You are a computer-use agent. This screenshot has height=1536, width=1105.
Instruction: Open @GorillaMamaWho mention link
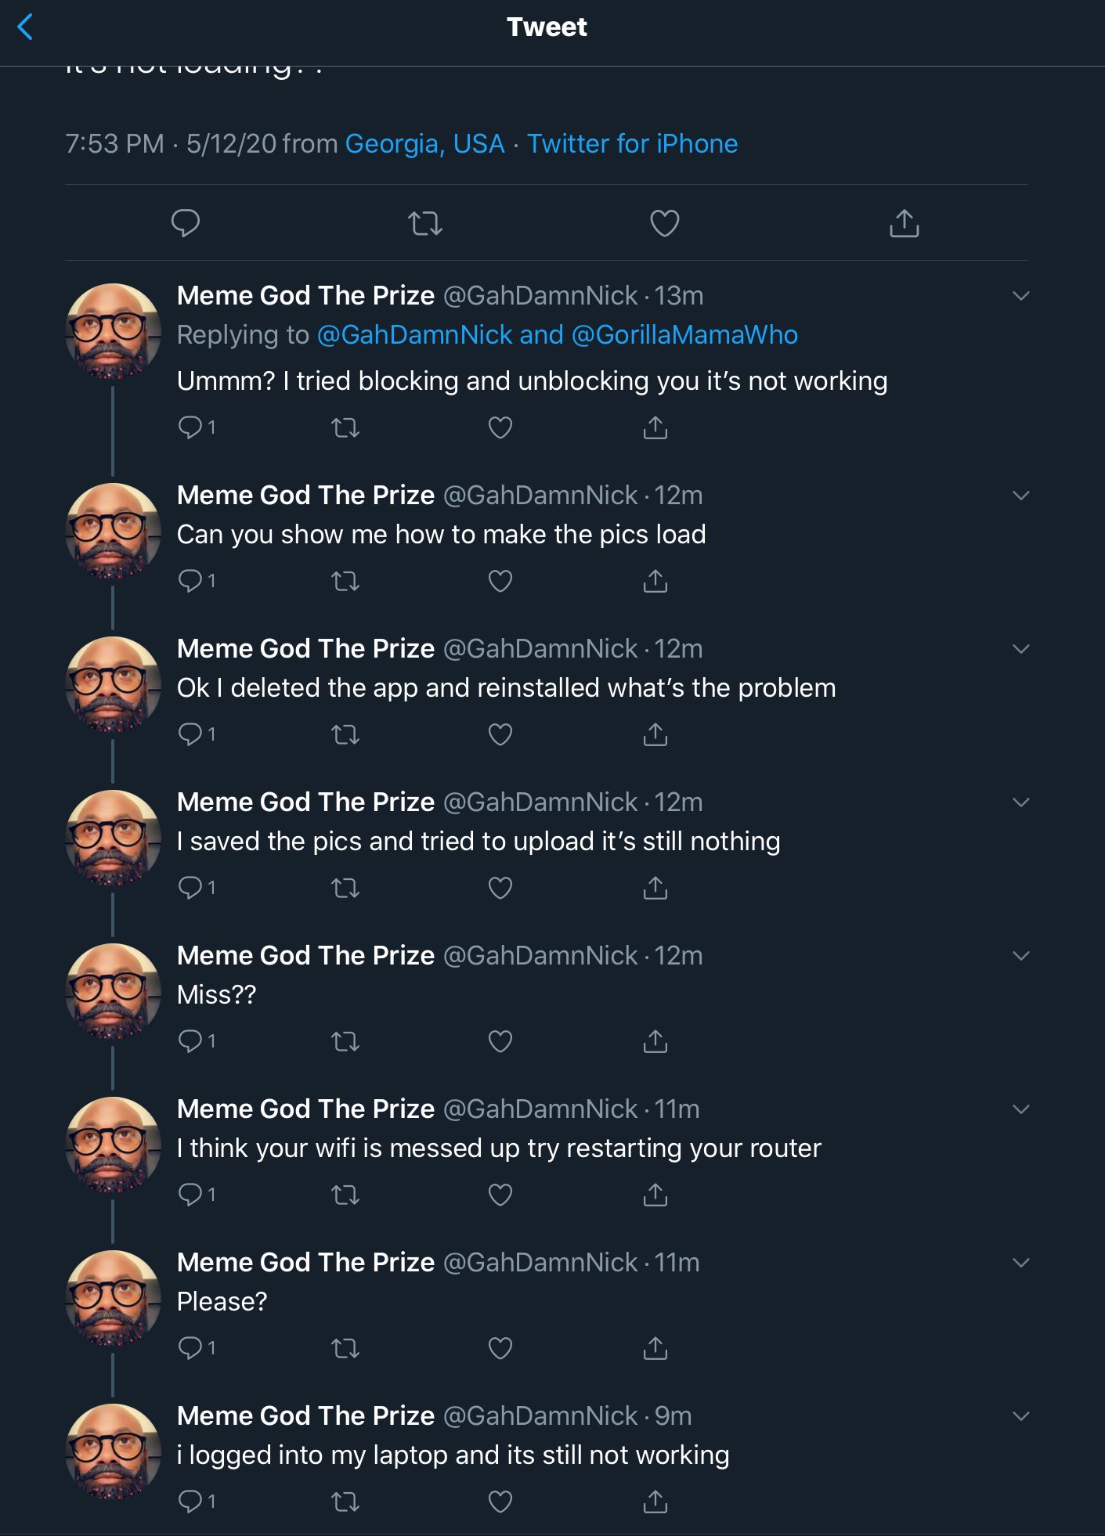(x=684, y=335)
